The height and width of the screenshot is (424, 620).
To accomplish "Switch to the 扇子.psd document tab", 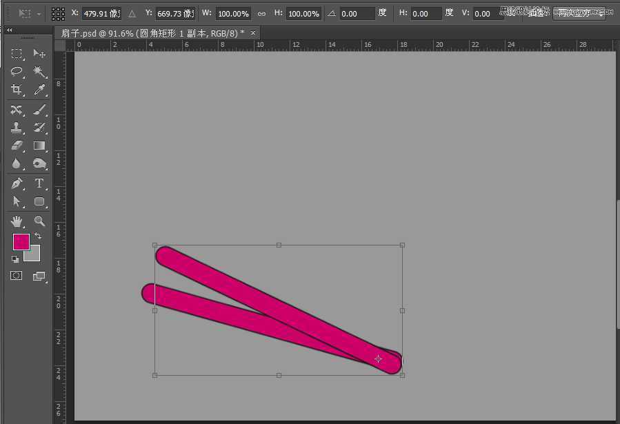I will click(153, 34).
